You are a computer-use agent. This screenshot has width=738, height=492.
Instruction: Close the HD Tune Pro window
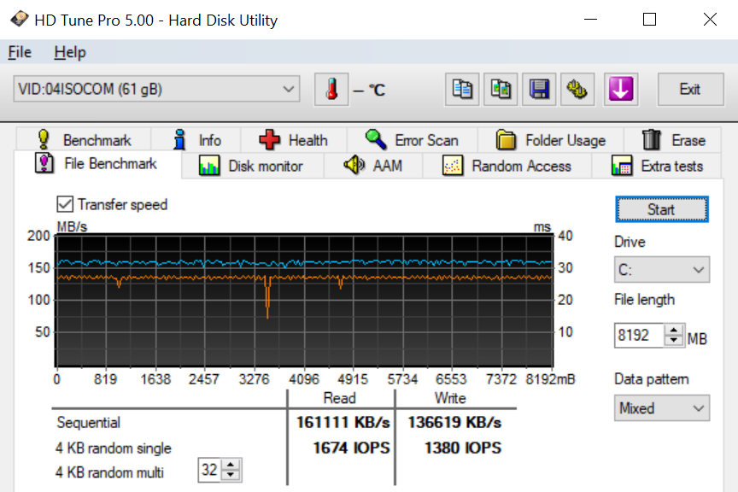pos(710,20)
